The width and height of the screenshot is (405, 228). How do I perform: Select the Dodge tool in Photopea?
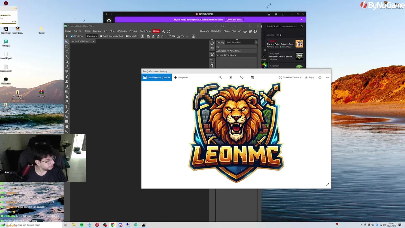click(67, 101)
